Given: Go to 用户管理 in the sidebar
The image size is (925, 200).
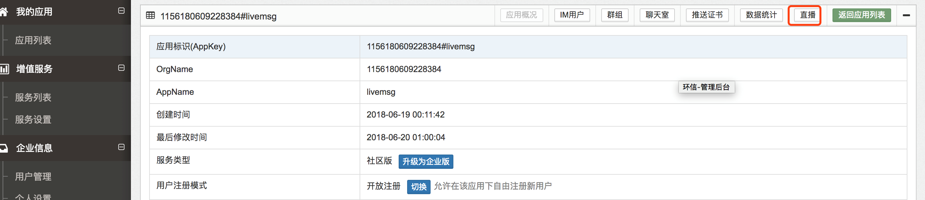Looking at the screenshot, I should tap(33, 176).
